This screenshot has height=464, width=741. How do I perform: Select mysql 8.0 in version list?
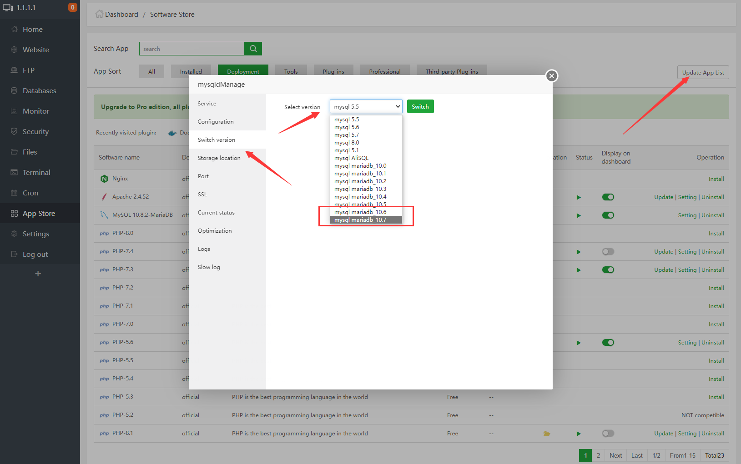[366, 143]
